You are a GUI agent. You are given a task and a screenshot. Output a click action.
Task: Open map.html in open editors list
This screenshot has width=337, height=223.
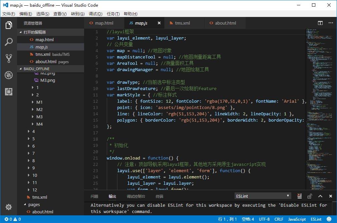pyautogui.click(x=50, y=40)
